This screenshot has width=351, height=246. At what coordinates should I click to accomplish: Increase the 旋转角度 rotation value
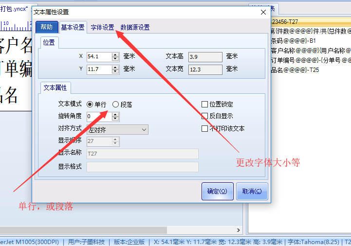pyautogui.click(x=115, y=114)
